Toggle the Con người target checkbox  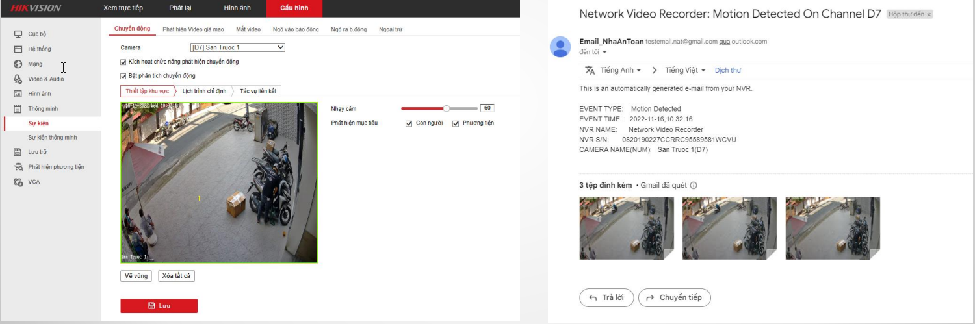pyautogui.click(x=409, y=123)
